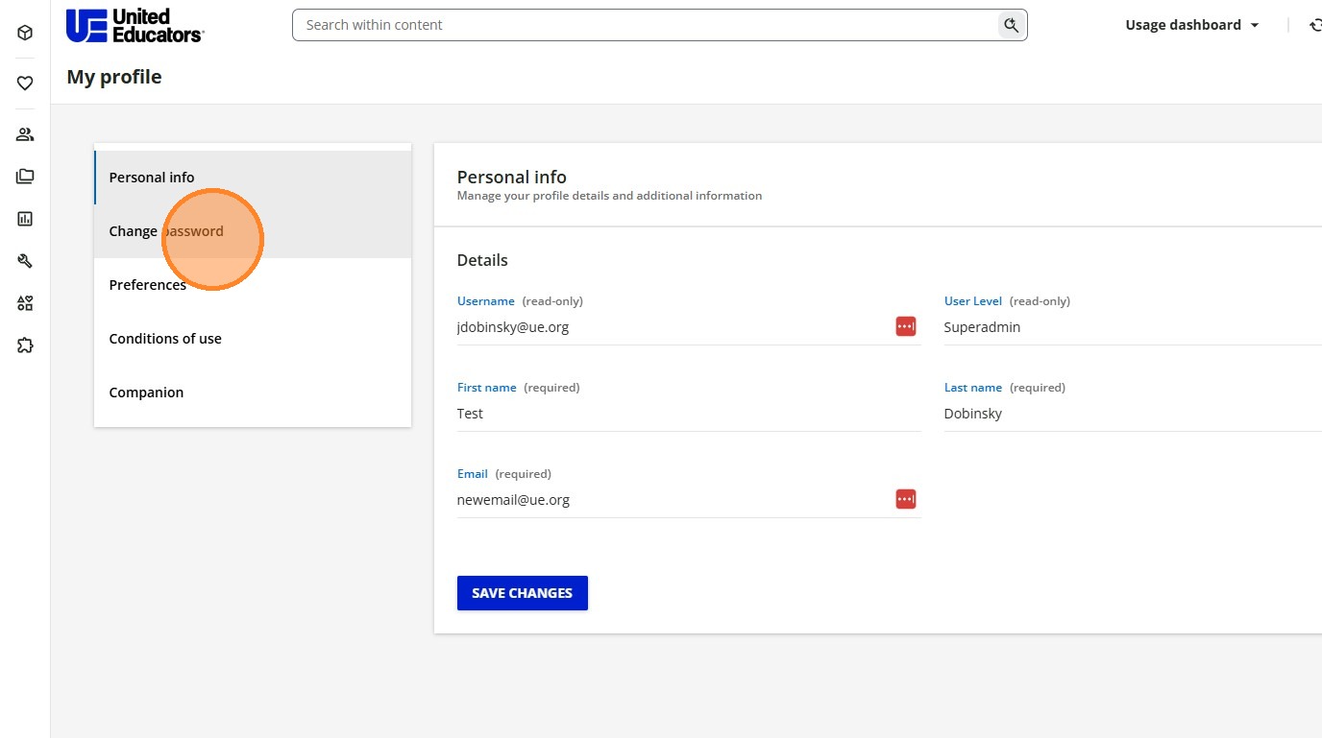Open the shapes widgets icon in sidebar
This screenshot has height=738, width=1322.
25,303
